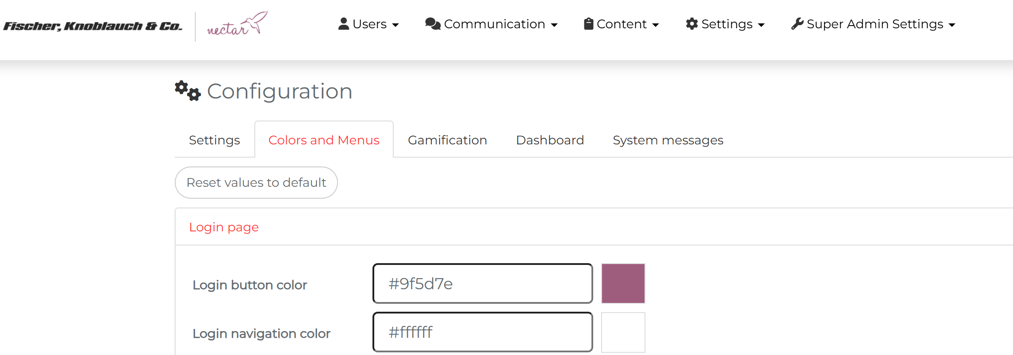The height and width of the screenshot is (355, 1013).
Task: Expand the Users dropdown arrow
Action: (x=395, y=25)
